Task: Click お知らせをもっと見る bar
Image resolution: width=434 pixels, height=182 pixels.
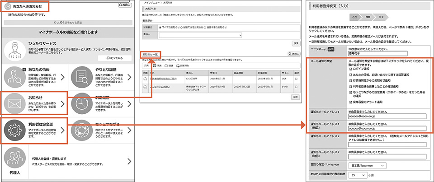Action: pos(68,23)
